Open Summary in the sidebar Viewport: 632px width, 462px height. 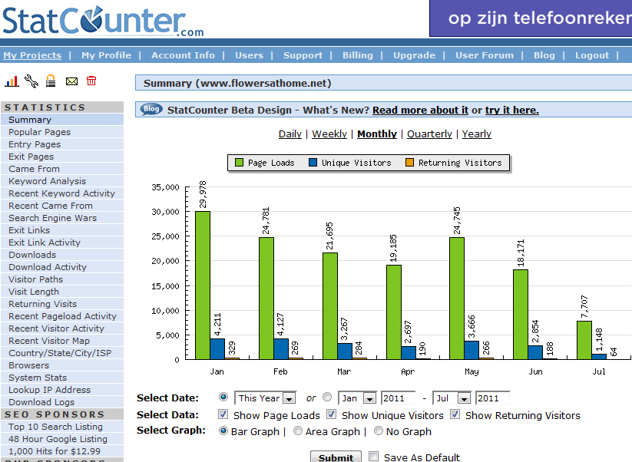[x=62, y=120]
